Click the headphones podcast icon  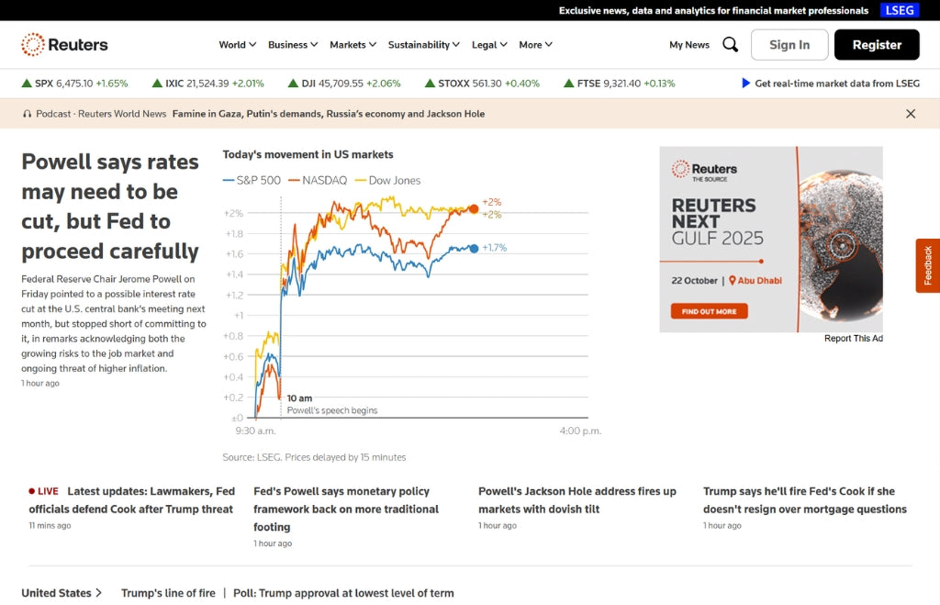coord(28,114)
